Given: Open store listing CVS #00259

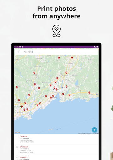Looking at the screenshot, I should (x=56, y=149).
